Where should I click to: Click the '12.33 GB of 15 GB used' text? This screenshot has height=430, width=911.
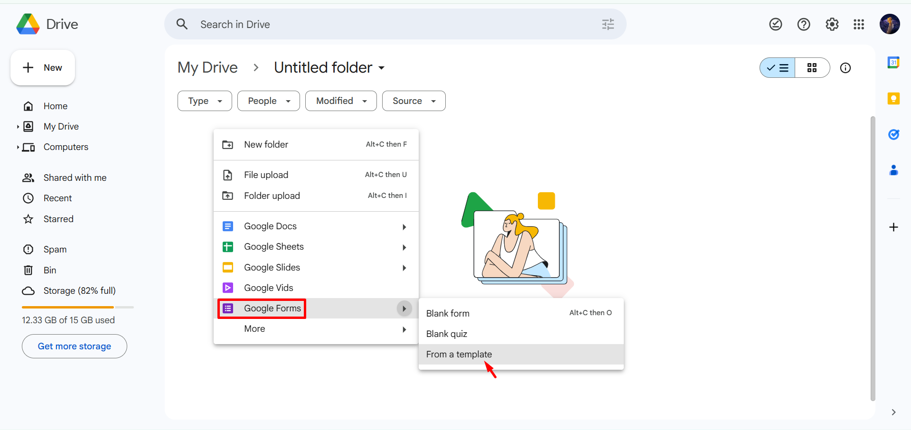[x=68, y=320]
